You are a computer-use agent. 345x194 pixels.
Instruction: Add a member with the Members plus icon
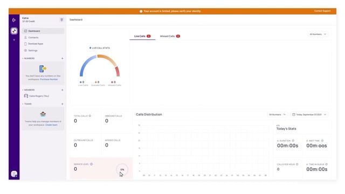(63, 90)
